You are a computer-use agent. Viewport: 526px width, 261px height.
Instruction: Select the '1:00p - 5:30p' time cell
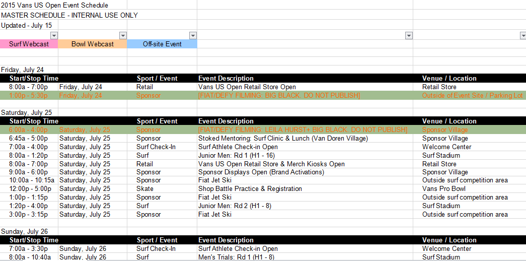click(x=29, y=96)
